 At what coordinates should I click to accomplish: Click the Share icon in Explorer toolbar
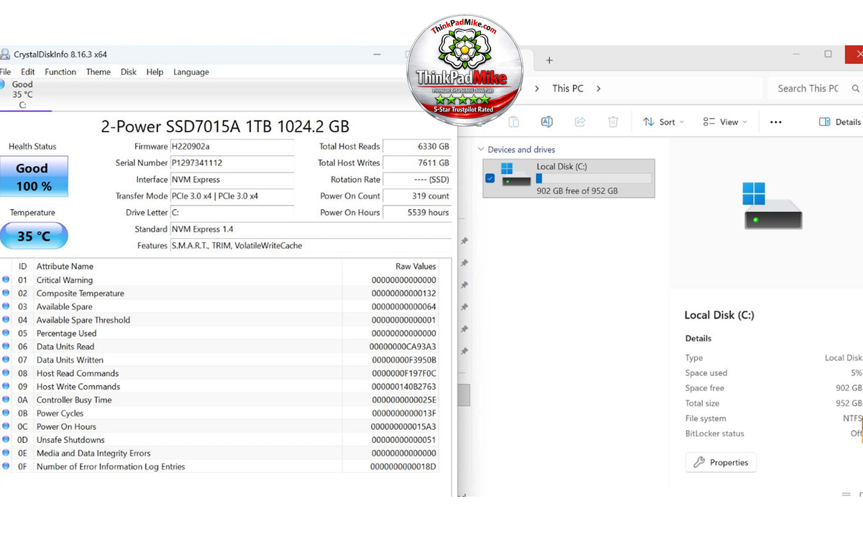click(x=580, y=122)
